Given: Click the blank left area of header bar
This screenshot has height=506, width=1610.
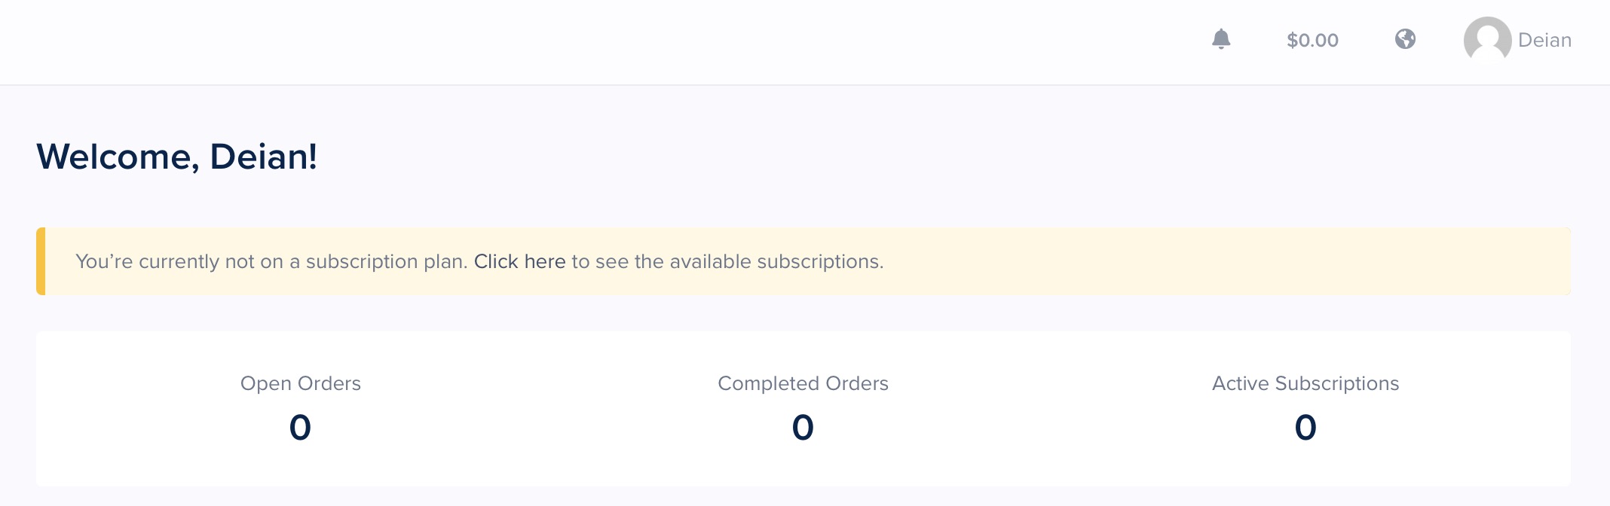Looking at the screenshot, I should click(528, 41).
